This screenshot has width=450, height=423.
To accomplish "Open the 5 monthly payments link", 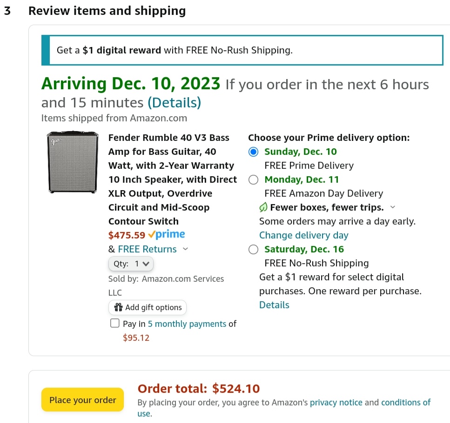I will point(187,324).
